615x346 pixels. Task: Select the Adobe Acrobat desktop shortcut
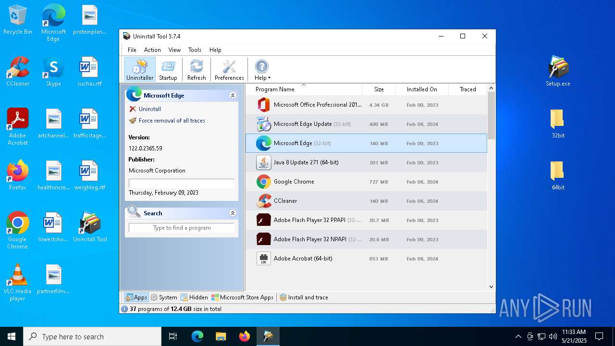18,127
